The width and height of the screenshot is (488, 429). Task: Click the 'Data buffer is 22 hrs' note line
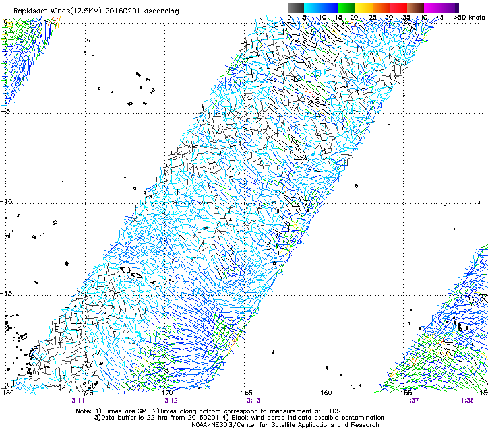click(239, 418)
